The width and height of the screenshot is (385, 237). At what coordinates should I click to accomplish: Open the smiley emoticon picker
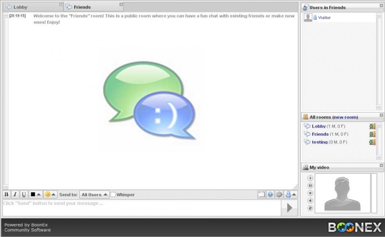(48, 194)
